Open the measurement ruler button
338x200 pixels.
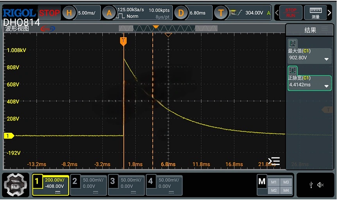pyautogui.click(x=316, y=13)
